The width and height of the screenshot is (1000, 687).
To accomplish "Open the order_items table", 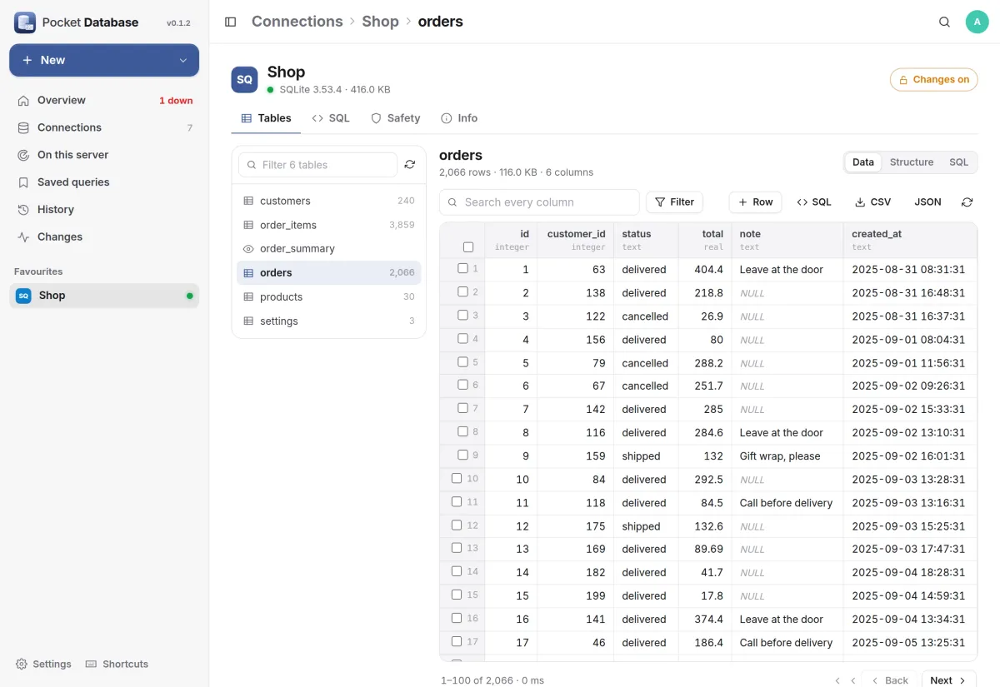I will [x=329, y=225].
